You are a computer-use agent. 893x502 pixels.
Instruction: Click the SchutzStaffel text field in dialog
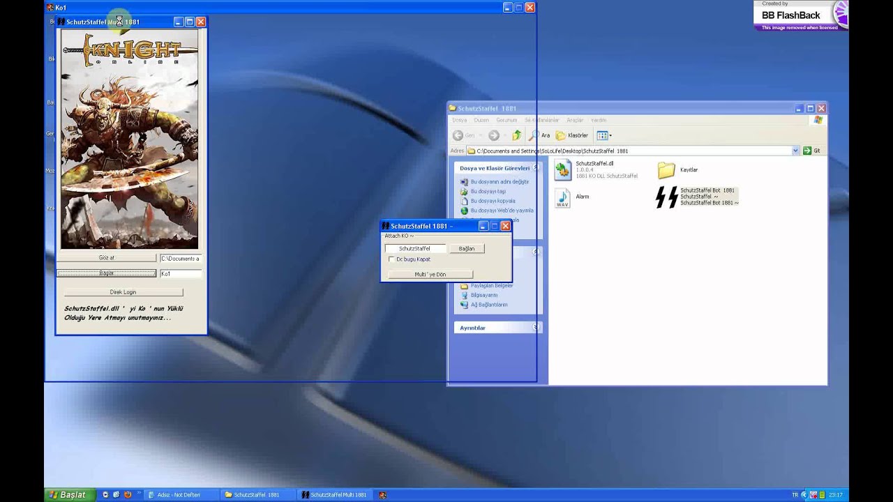(x=414, y=249)
